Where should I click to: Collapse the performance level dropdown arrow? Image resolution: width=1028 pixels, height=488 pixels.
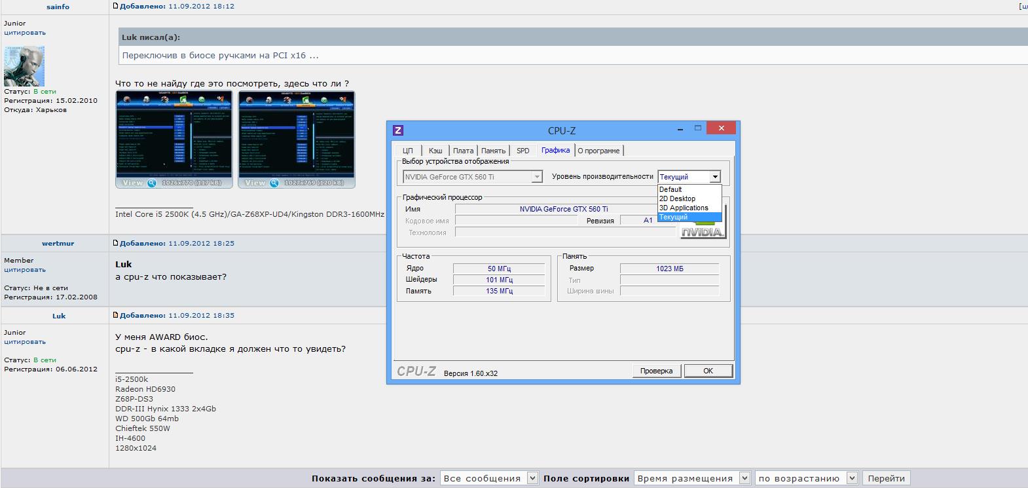(x=715, y=177)
